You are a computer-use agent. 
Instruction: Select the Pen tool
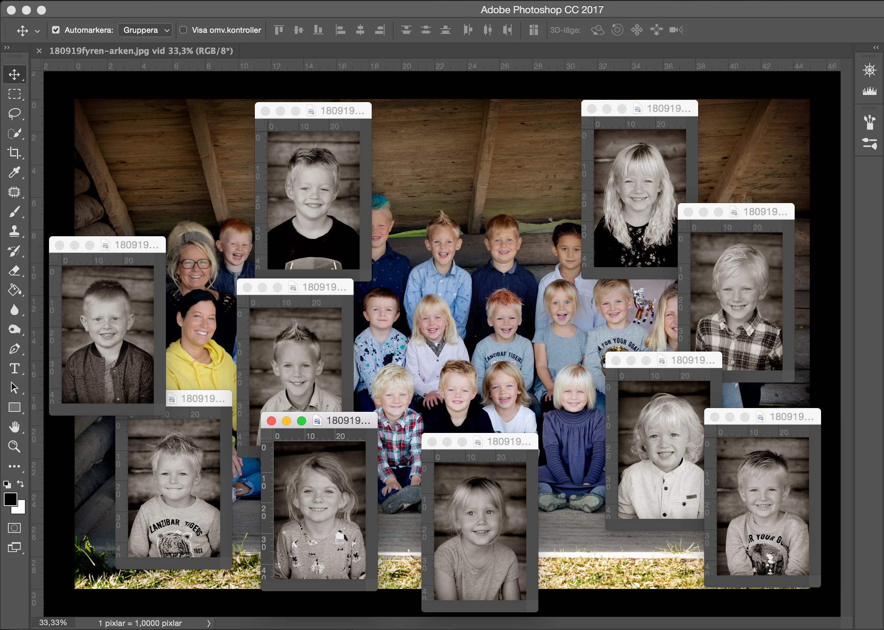pyautogui.click(x=14, y=349)
